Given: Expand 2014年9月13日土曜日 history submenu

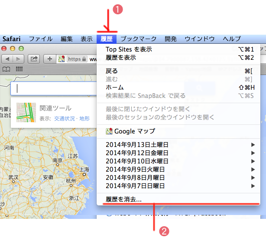Looking at the screenshot, I should tap(178, 145).
